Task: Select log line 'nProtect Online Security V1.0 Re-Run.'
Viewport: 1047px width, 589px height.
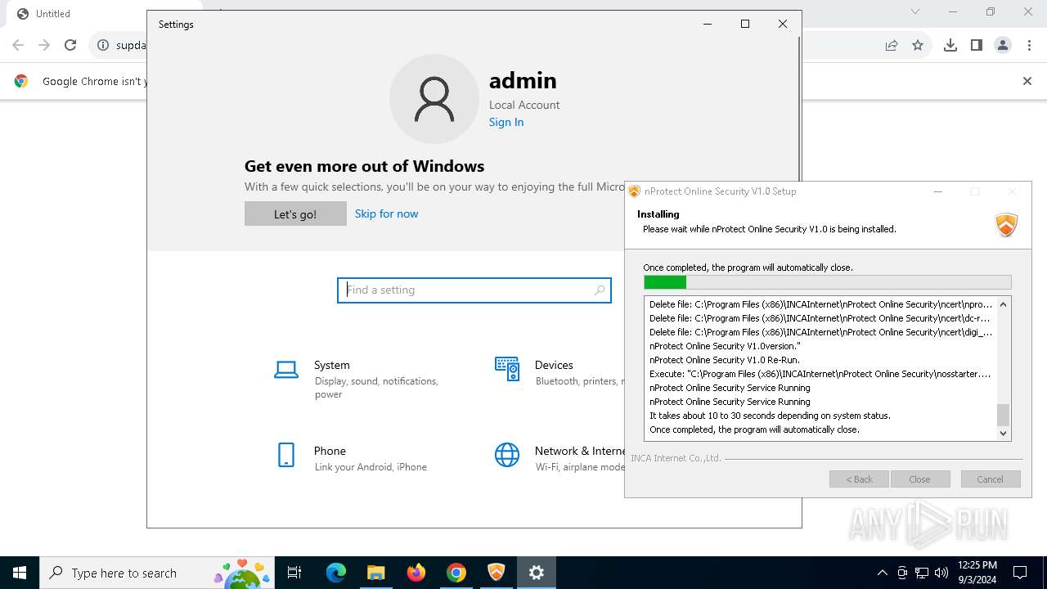Action: pyautogui.click(x=725, y=360)
